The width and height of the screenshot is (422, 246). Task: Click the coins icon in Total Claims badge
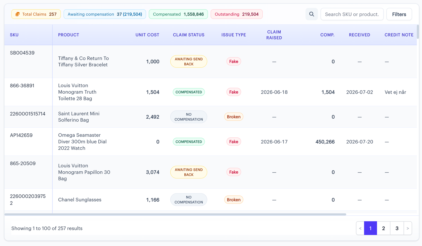pos(17,14)
